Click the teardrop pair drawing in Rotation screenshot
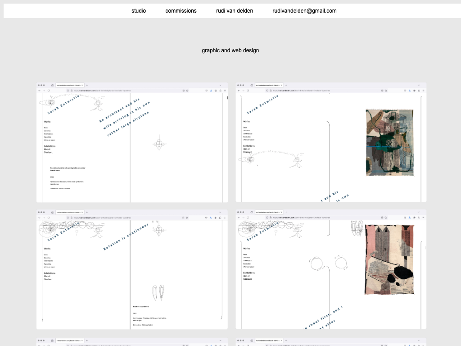Screen dimensions: 461x346 pyautogui.click(x=158, y=292)
